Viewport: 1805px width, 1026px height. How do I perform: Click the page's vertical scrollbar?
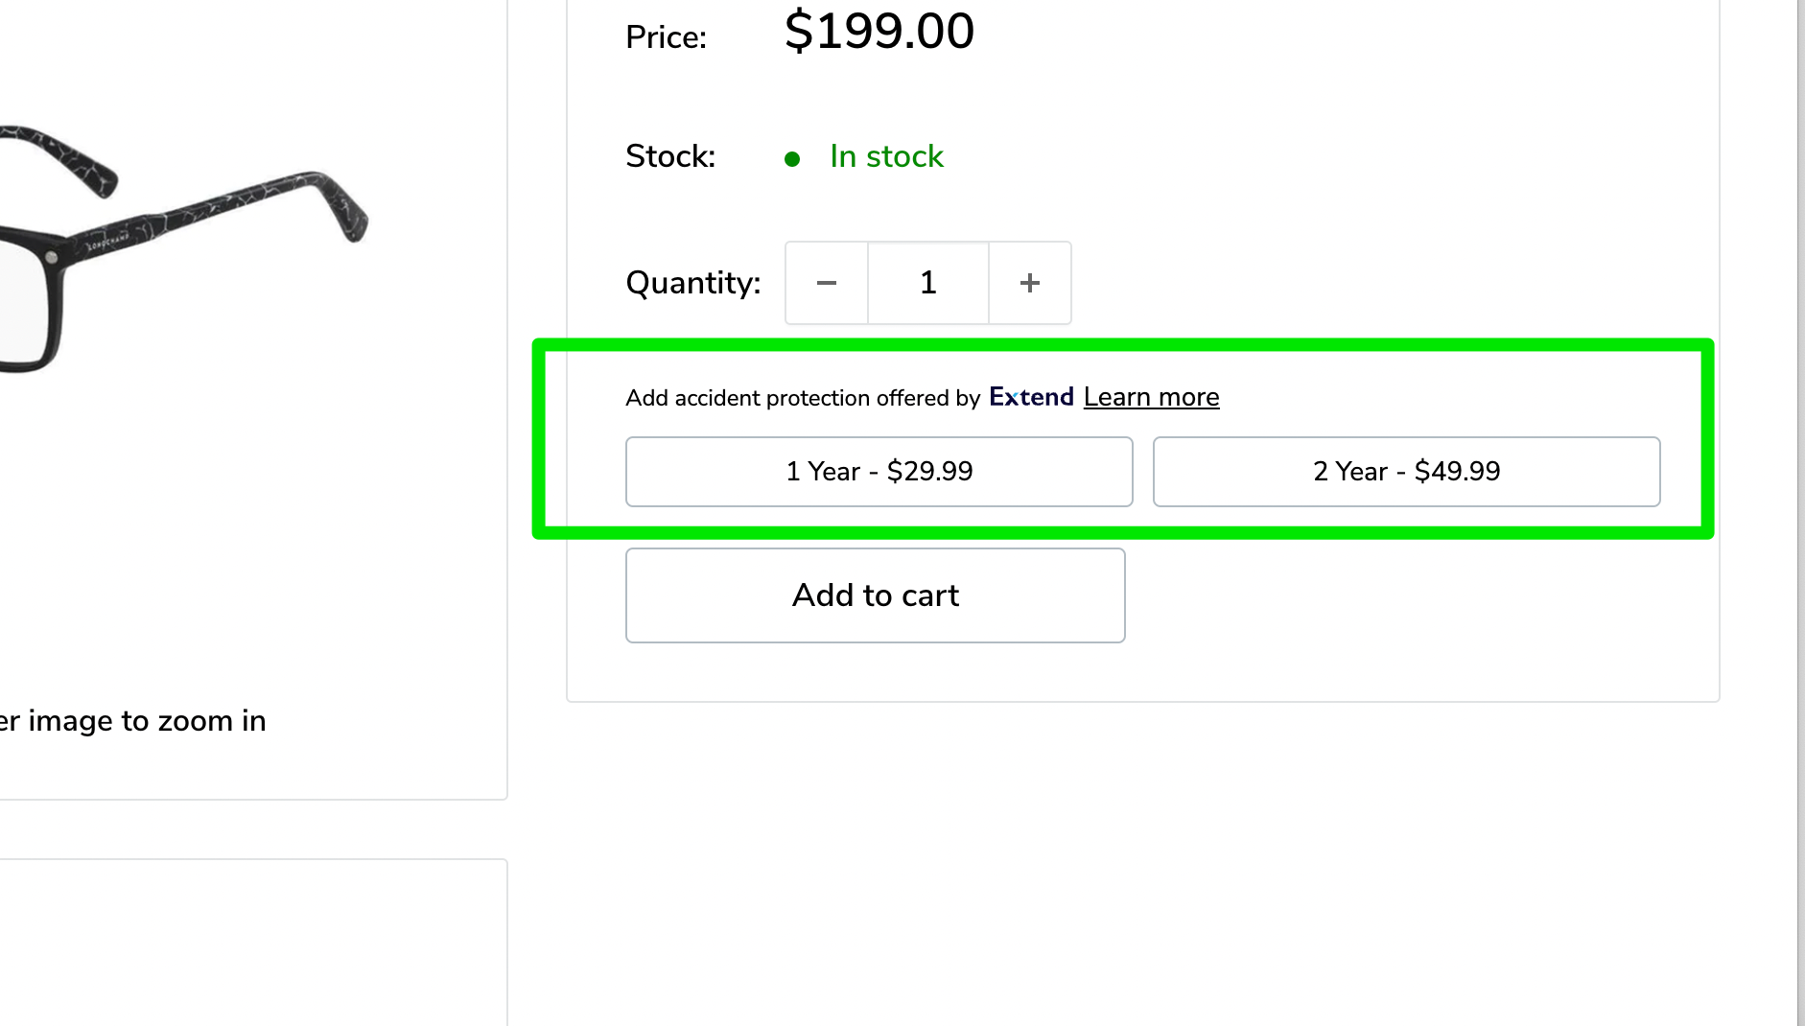[1800, 479]
